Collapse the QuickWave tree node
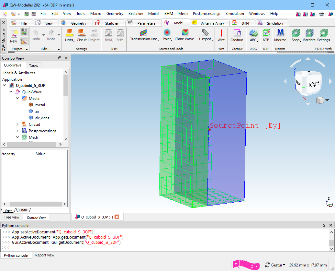335x271 pixels. click(x=11, y=92)
